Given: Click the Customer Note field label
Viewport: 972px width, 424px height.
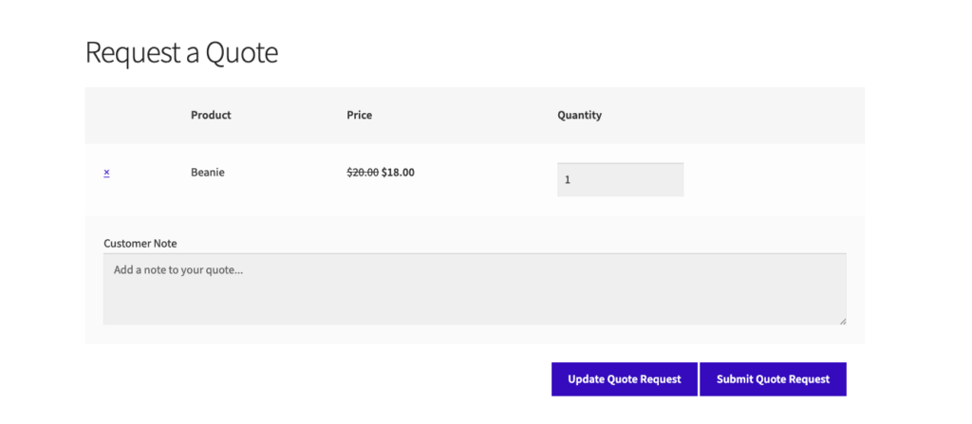Looking at the screenshot, I should [140, 244].
